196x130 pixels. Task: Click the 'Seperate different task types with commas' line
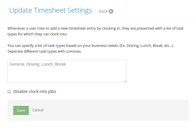[44, 51]
